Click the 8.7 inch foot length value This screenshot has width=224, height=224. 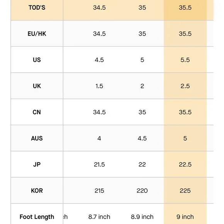(x=99, y=217)
